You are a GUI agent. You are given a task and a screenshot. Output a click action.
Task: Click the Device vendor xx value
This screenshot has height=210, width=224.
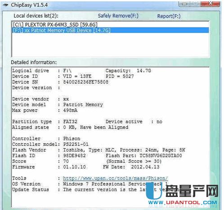66,99
